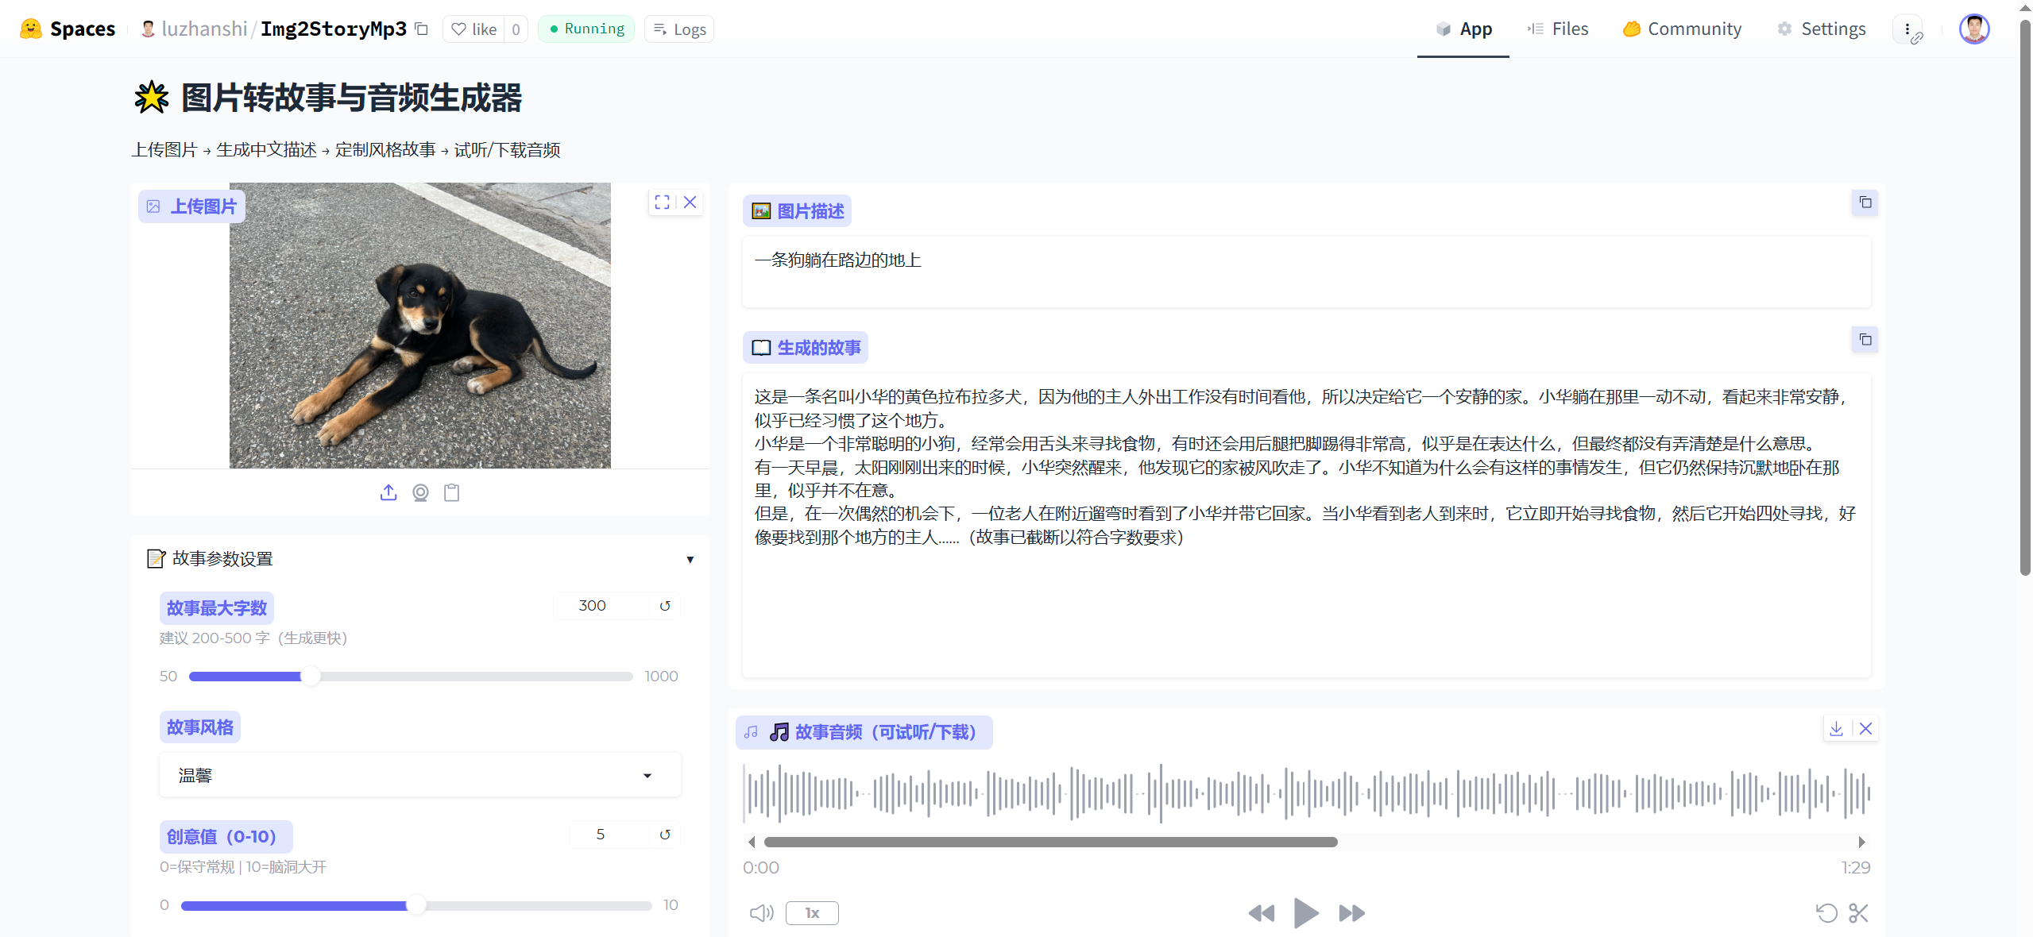
Task: Collapse the 故事参数设置 section
Action: [x=690, y=559]
